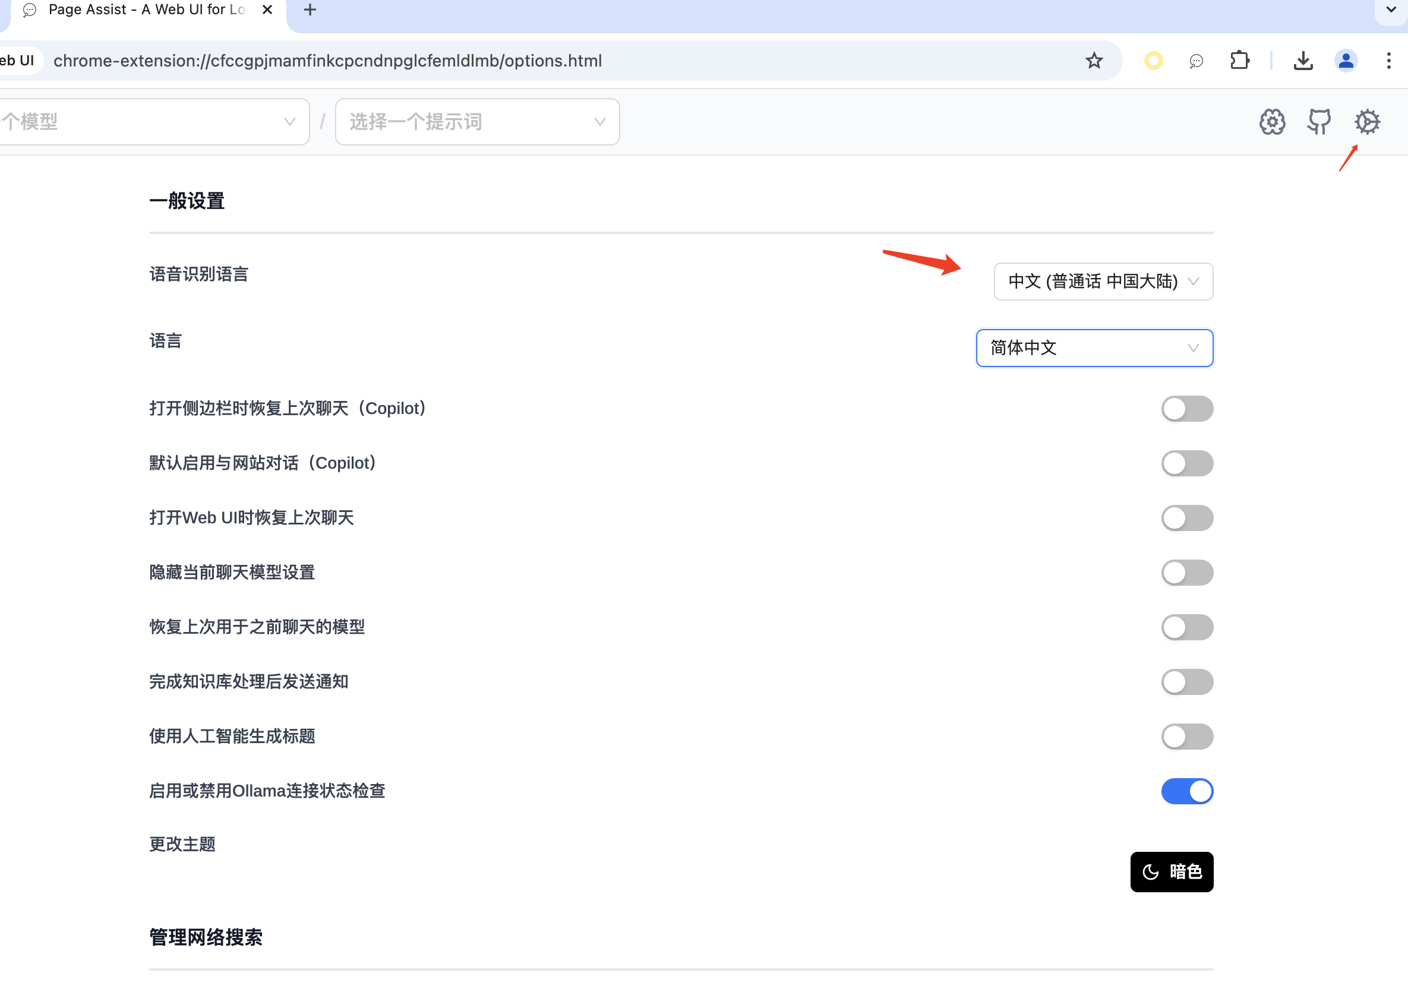This screenshot has height=992, width=1408.
Task: Click the Chrome profile avatar icon
Action: (1346, 61)
